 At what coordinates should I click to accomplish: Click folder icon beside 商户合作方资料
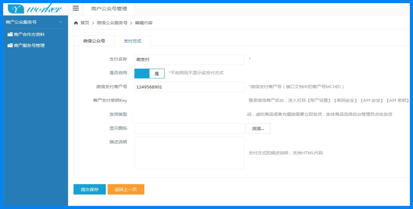click(x=10, y=34)
